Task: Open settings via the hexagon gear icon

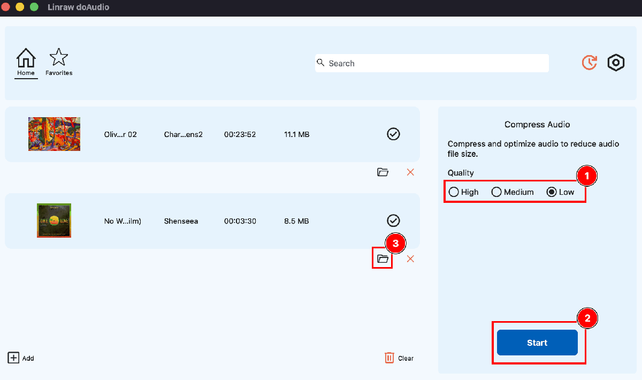Action: [x=616, y=63]
